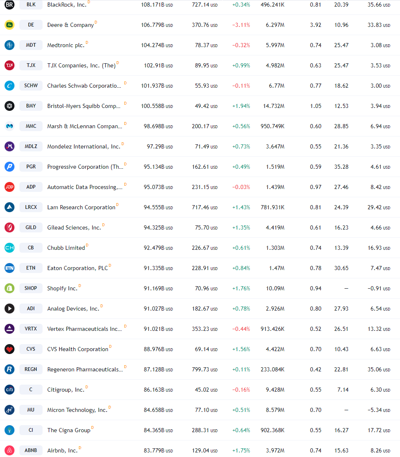
Task: Open the Chubb Limited link
Action: coord(66,248)
